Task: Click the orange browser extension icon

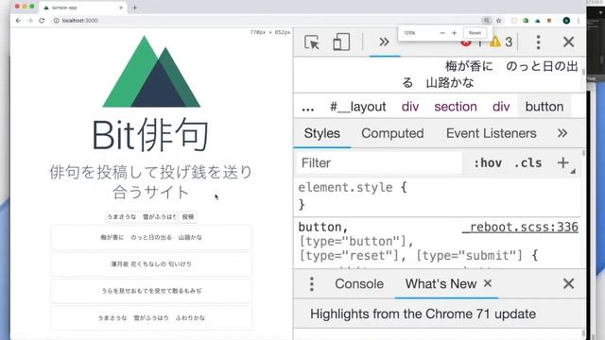Action: [549, 21]
